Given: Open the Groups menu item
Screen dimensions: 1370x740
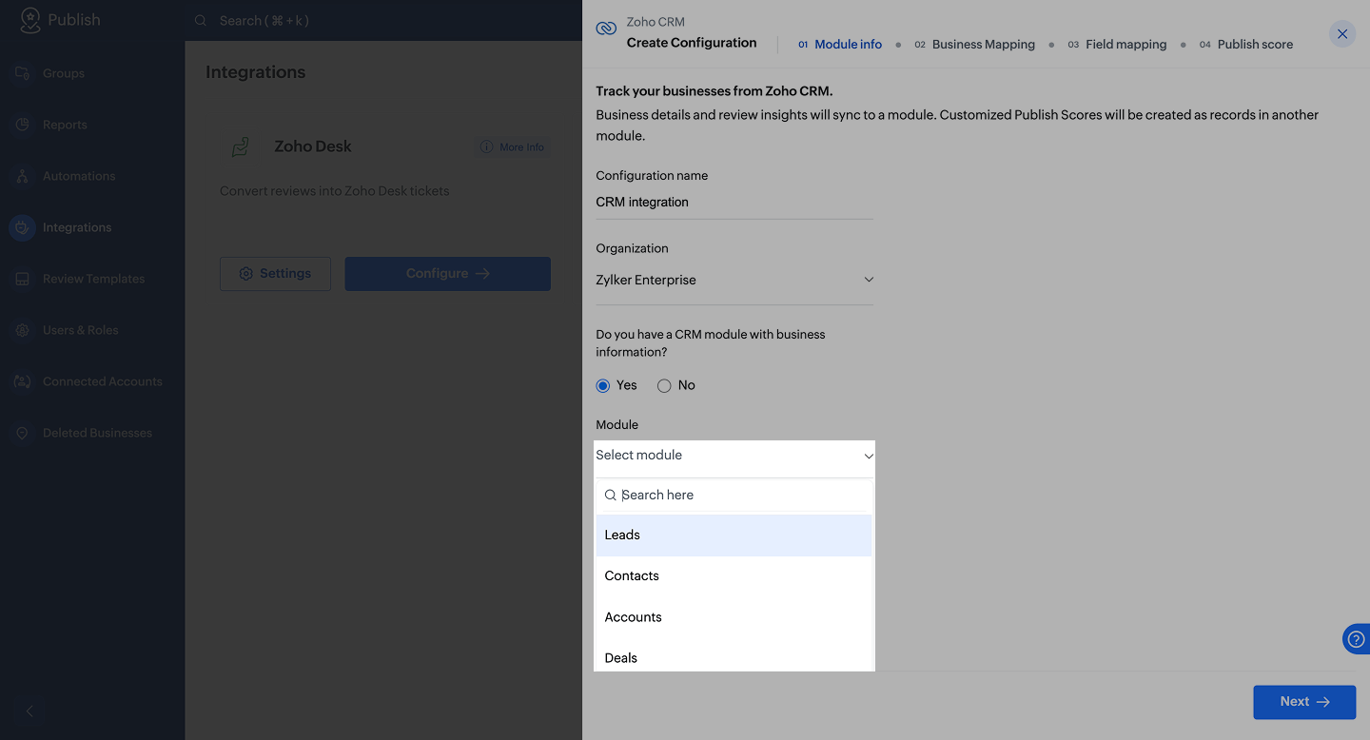Looking at the screenshot, I should (x=64, y=73).
